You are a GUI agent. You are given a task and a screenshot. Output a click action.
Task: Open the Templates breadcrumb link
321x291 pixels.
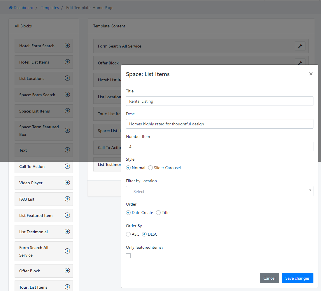tap(50, 8)
